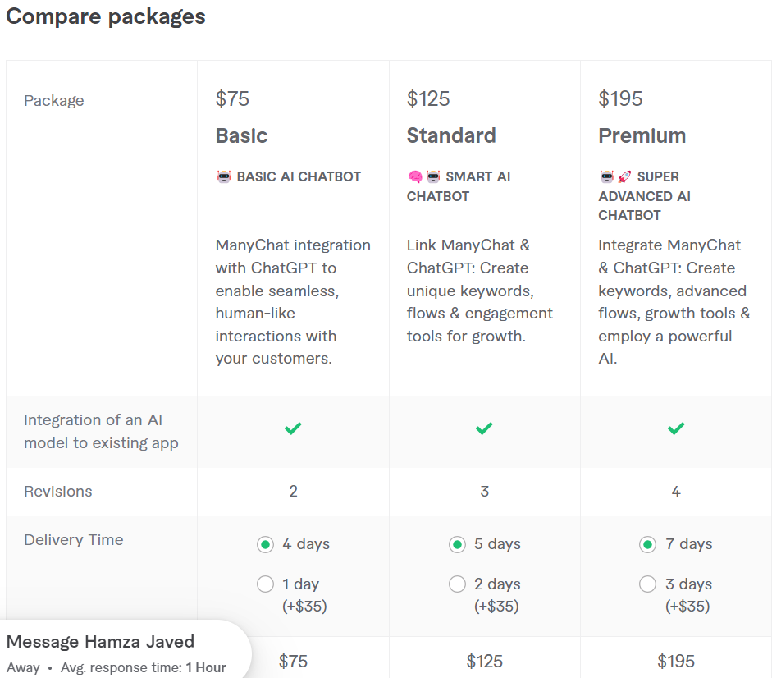
Task: Choose Standard 2 days express delivery
Action: 457,584
